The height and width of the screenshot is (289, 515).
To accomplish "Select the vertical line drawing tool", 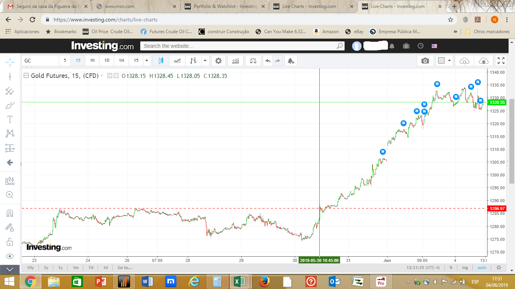I will tap(10, 76).
